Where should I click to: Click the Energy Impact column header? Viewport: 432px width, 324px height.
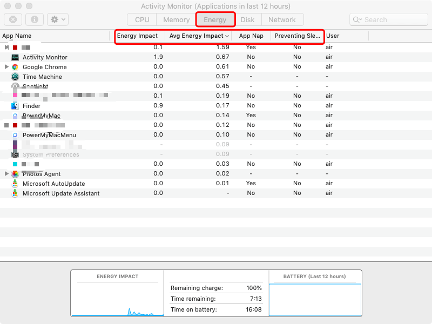tap(138, 36)
